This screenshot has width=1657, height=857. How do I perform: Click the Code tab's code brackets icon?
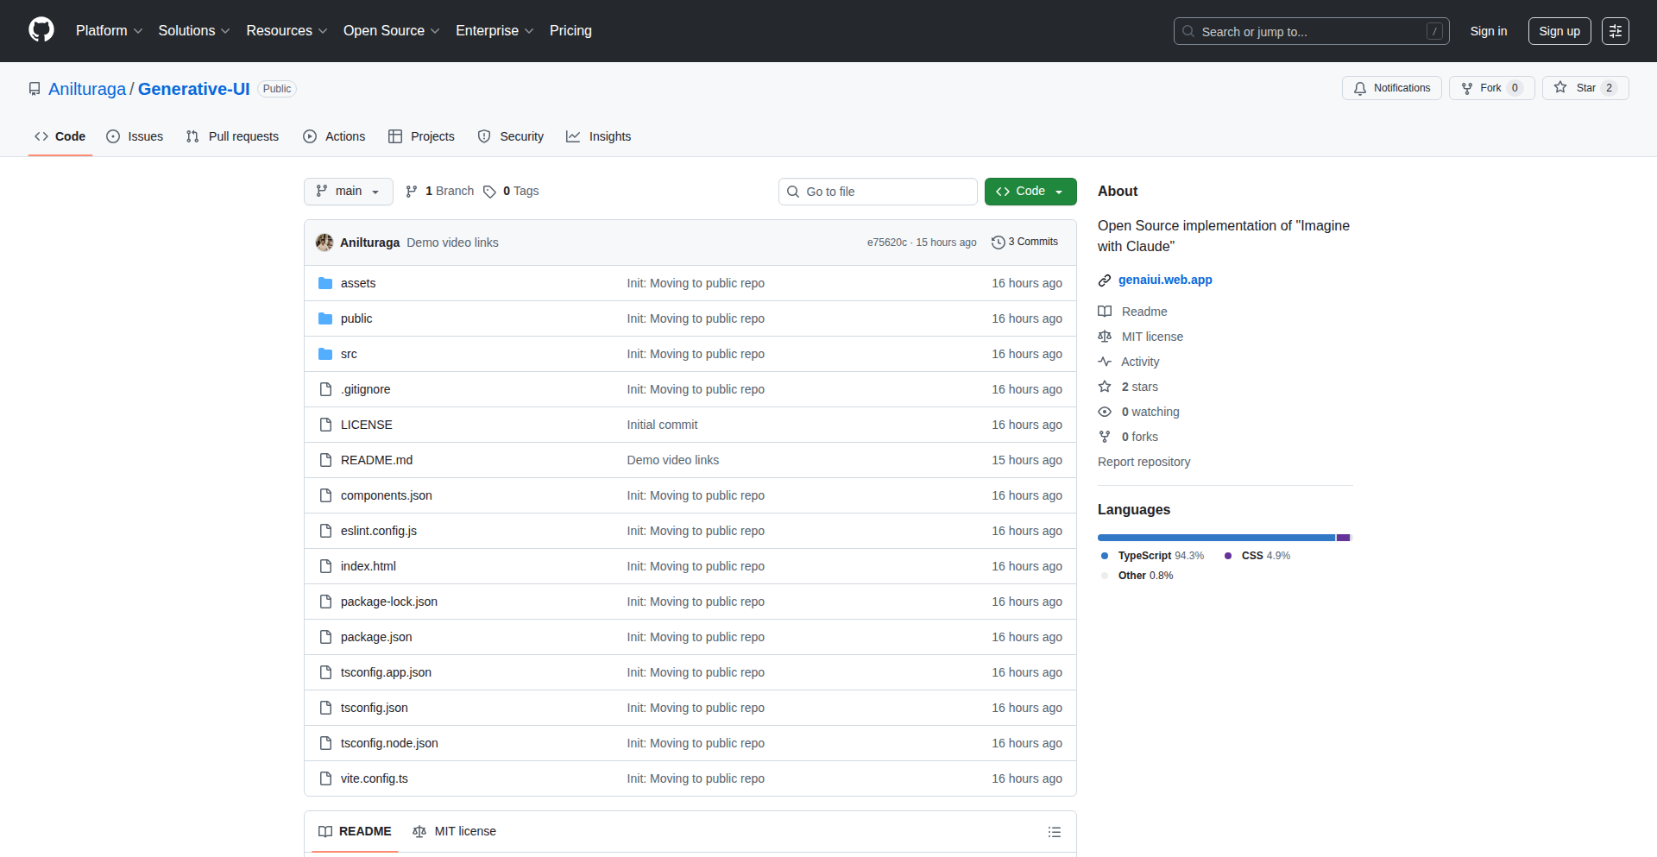[x=41, y=136]
